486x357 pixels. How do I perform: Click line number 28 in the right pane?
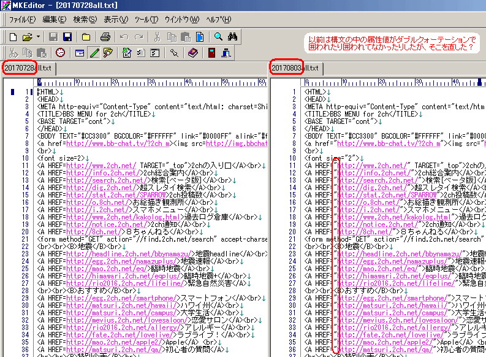[292, 291]
